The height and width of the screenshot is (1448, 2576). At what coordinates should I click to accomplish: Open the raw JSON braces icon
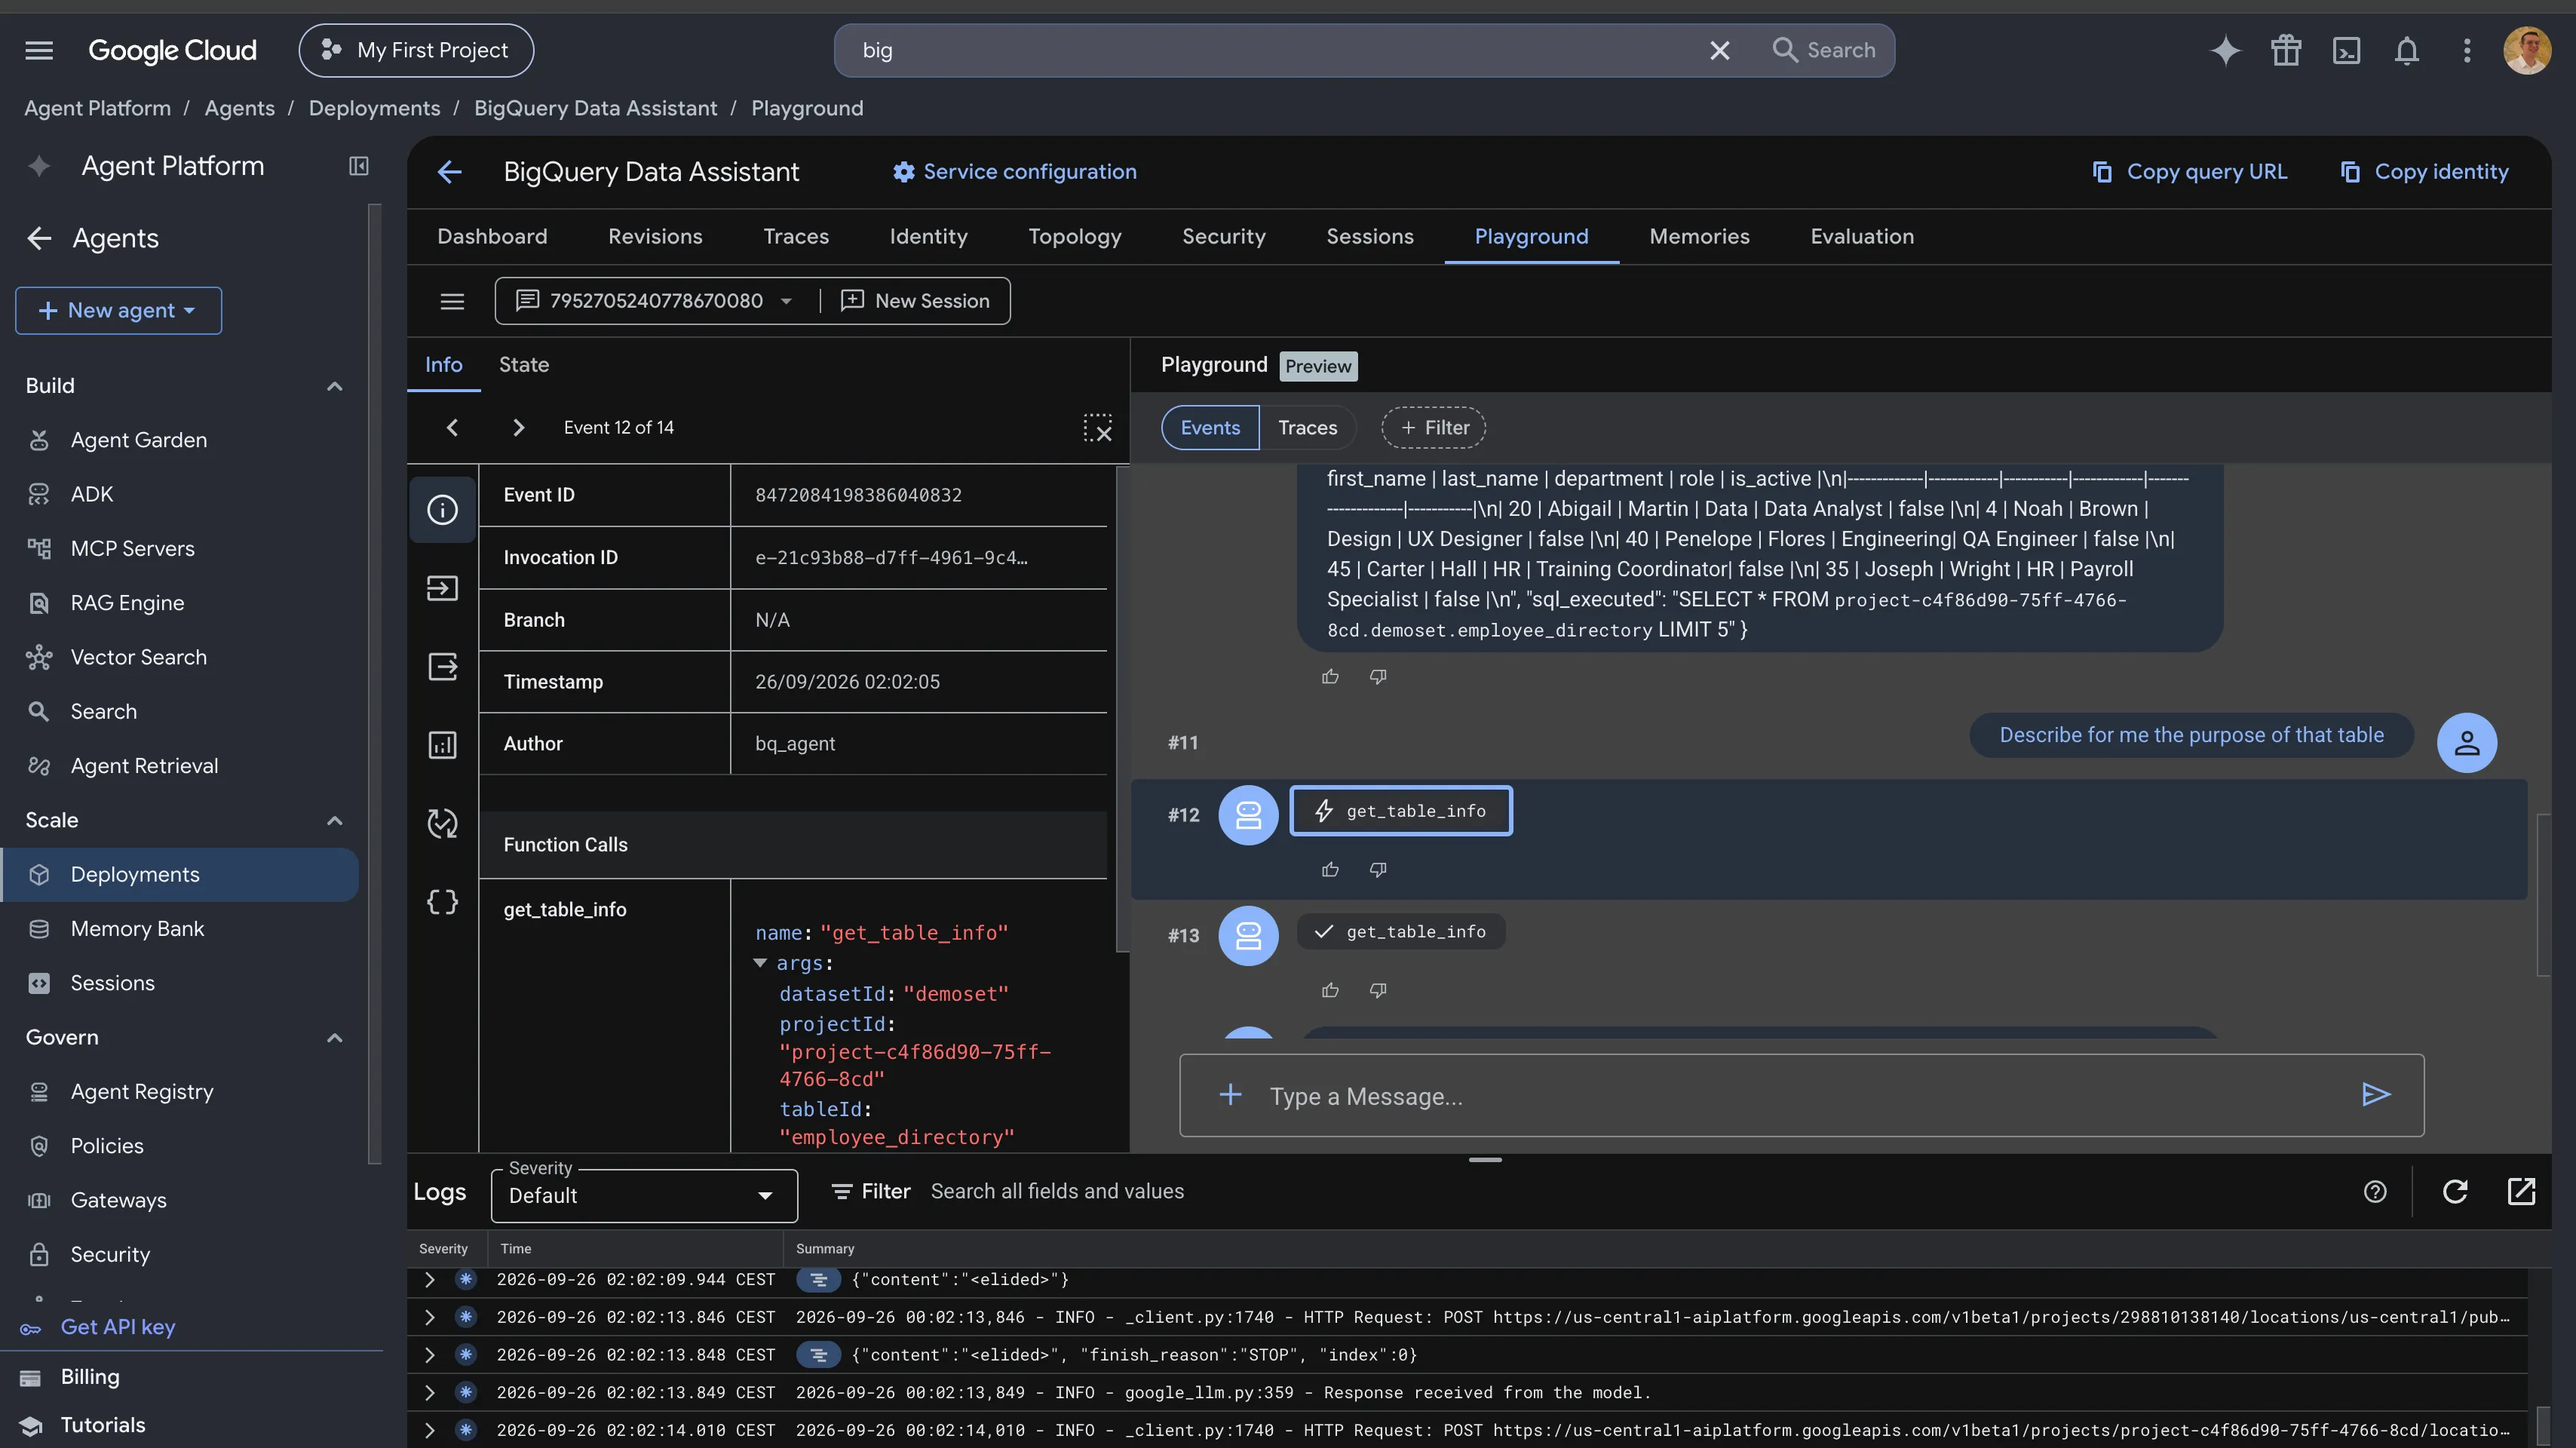click(x=442, y=902)
